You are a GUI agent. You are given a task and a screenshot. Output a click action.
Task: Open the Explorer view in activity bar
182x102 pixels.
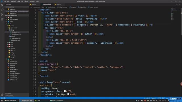point(2,5)
